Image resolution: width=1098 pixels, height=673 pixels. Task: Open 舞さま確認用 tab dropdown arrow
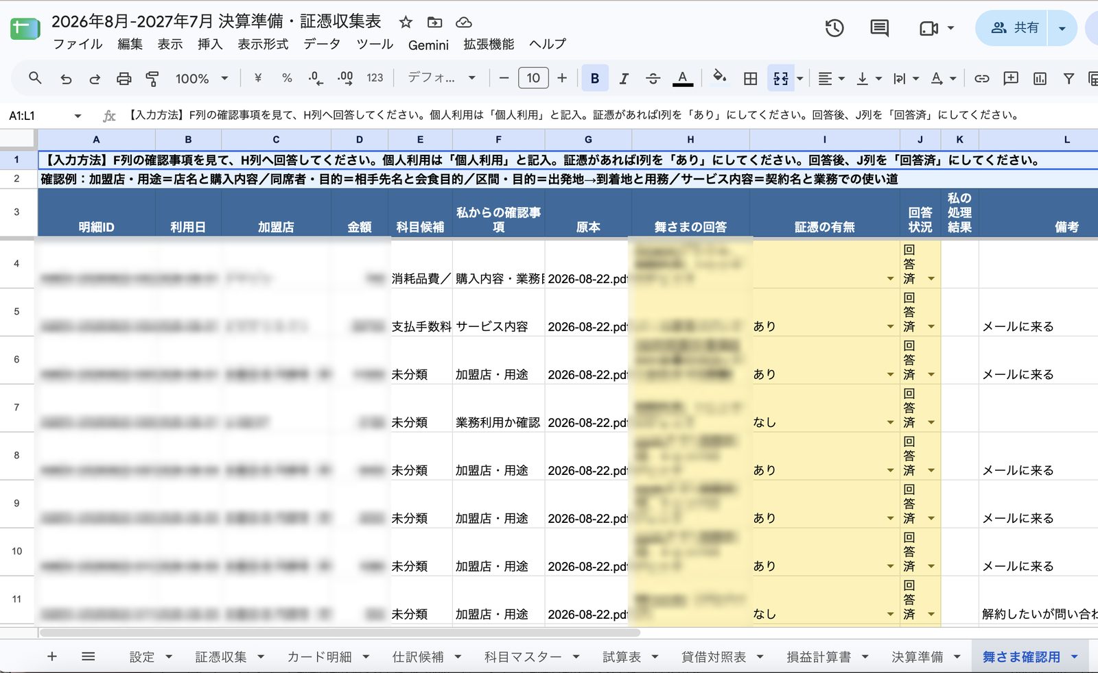[x=1074, y=657]
